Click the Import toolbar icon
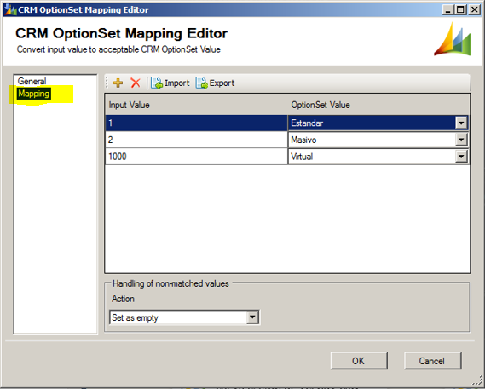 (x=157, y=83)
